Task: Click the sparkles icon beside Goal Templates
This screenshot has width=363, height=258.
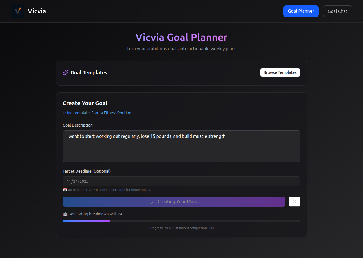Action: [65, 72]
